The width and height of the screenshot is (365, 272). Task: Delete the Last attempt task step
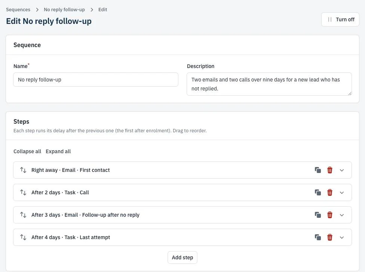click(x=329, y=237)
